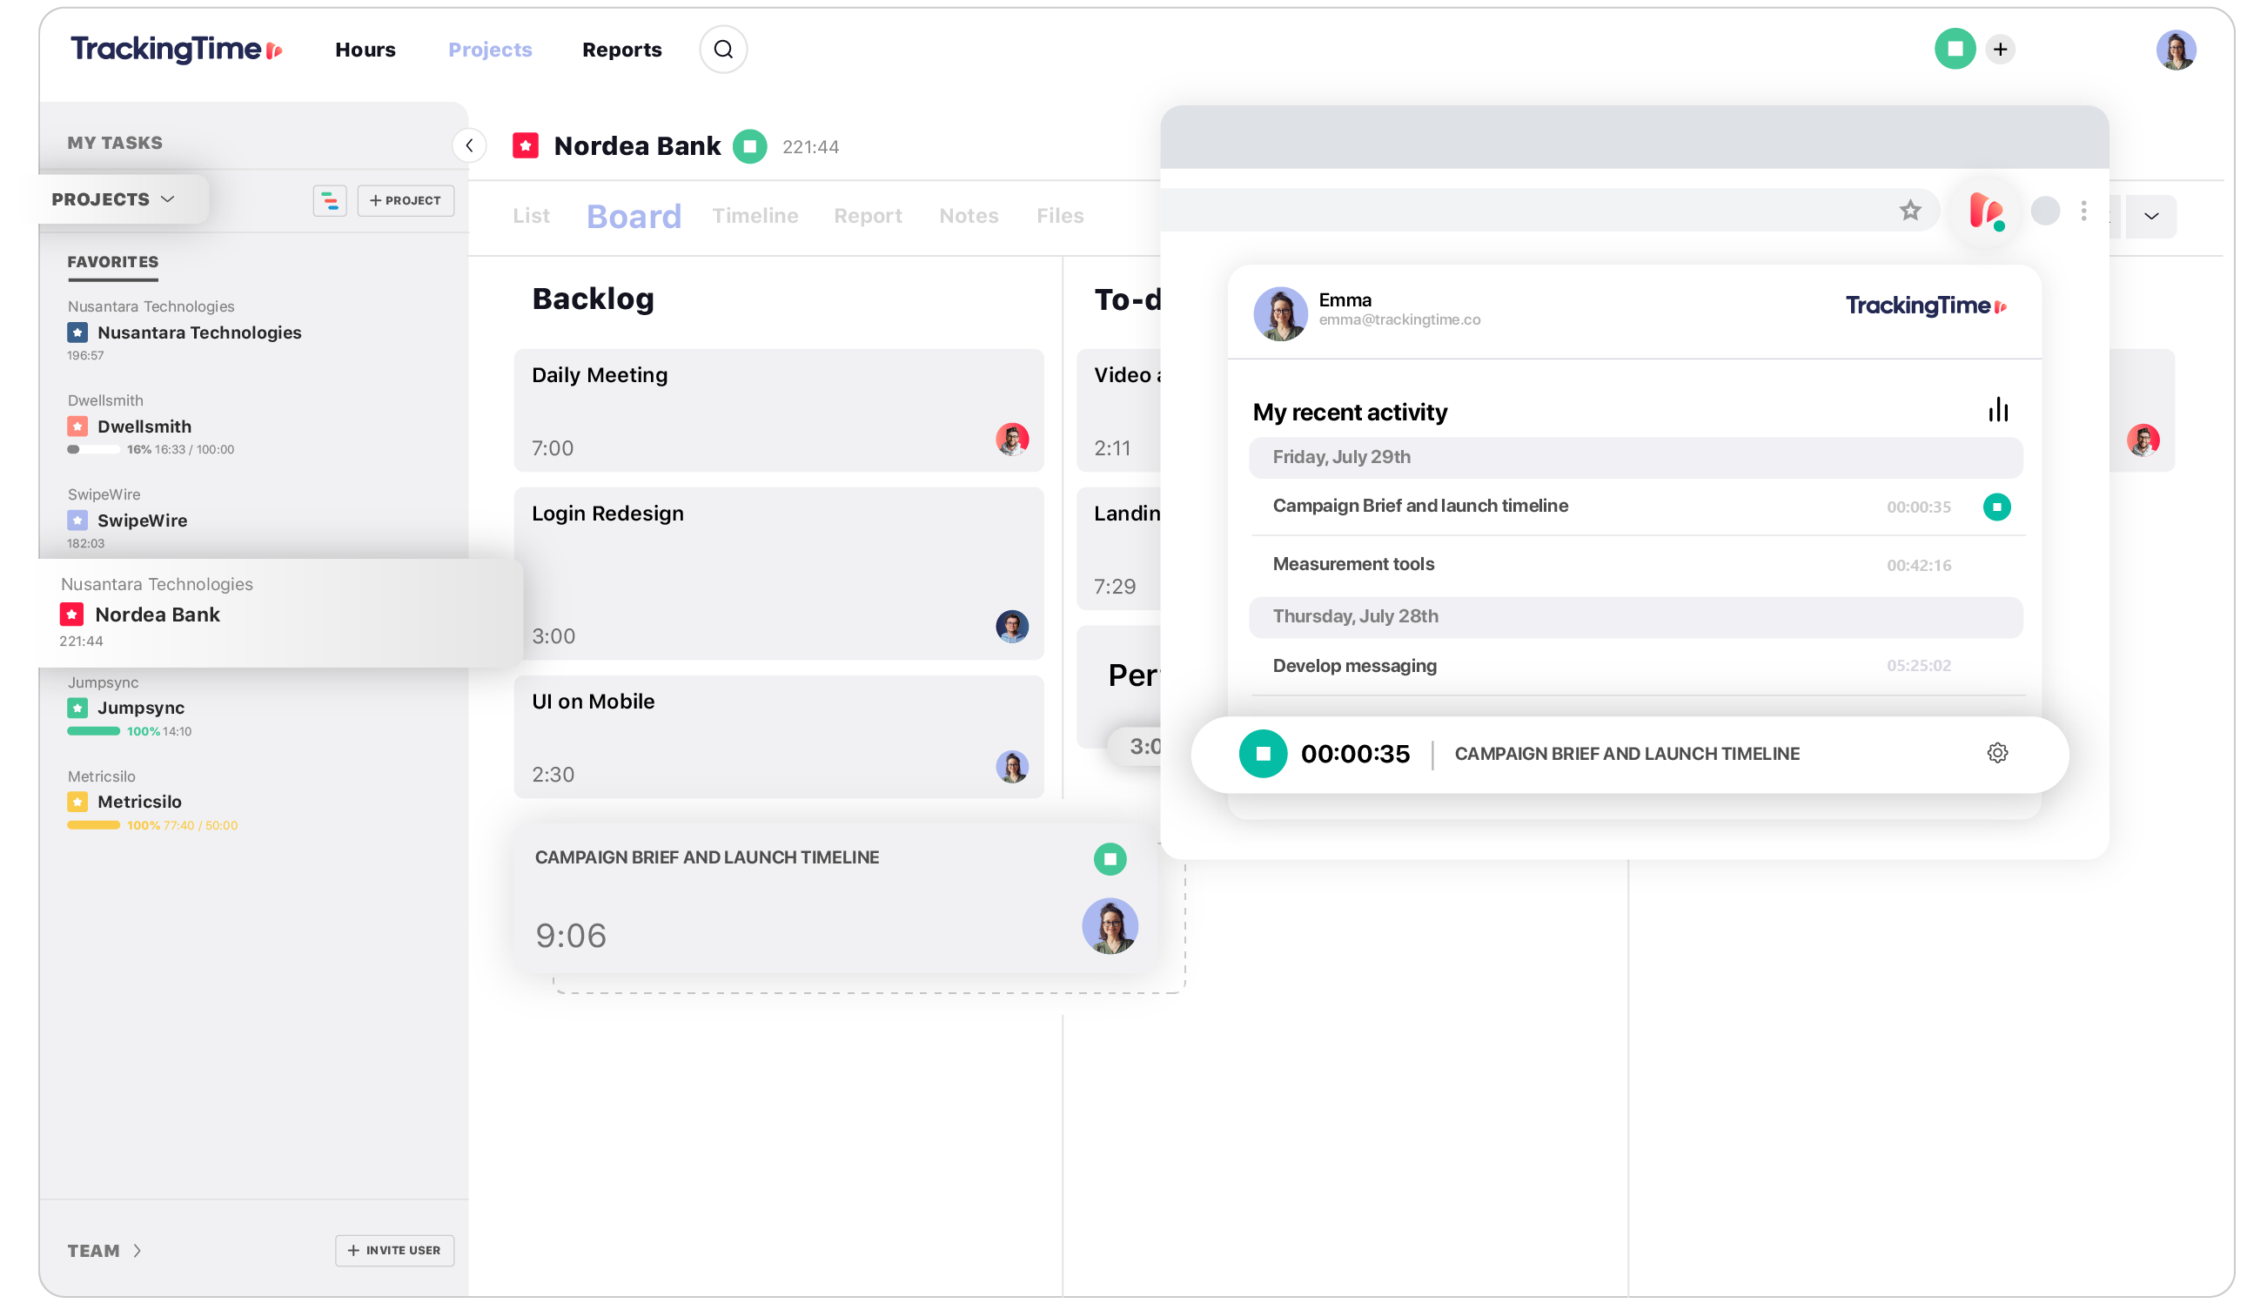Click the star/bookmark icon in the task panel
2247x1310 pixels.
click(1910, 211)
